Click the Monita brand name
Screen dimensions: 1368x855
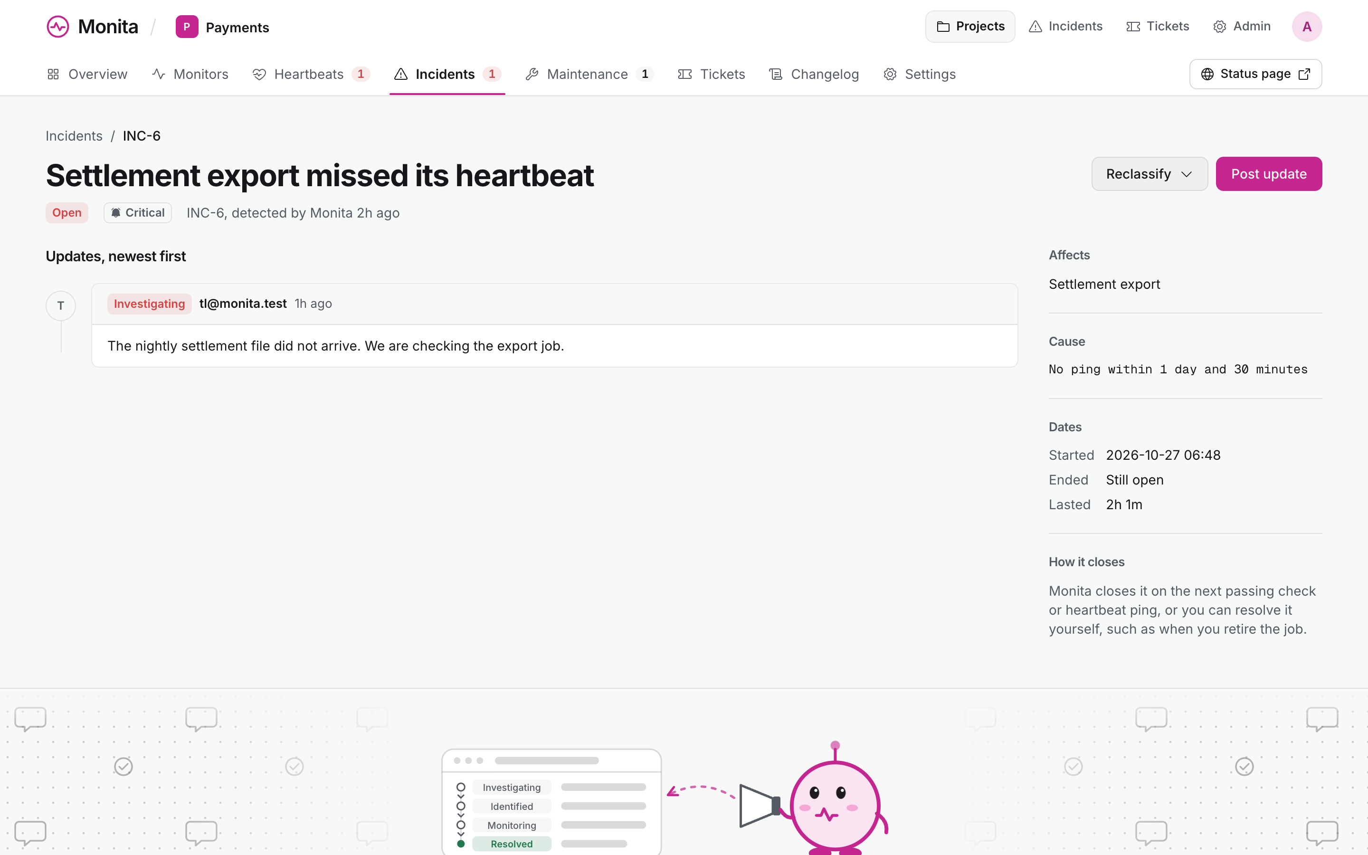[x=108, y=27]
